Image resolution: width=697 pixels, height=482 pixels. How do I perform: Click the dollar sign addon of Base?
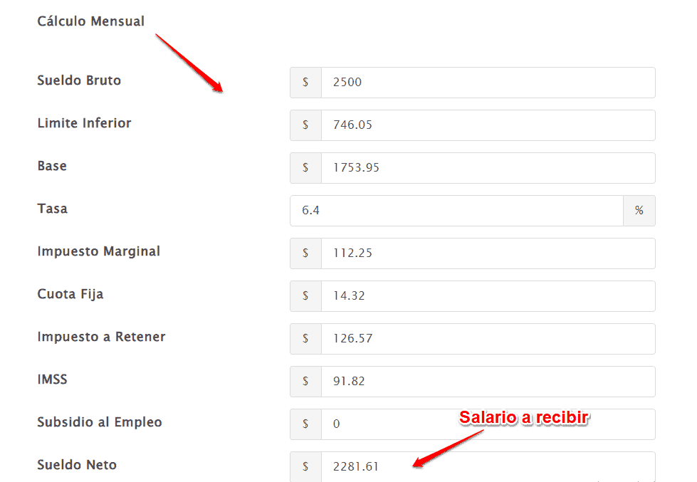click(306, 168)
